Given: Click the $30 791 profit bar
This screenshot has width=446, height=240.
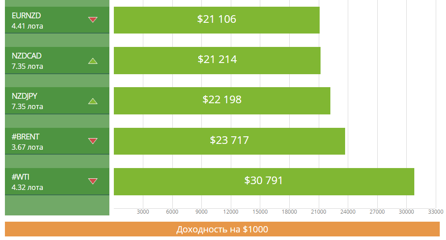Looking at the screenshot, I should (264, 181).
